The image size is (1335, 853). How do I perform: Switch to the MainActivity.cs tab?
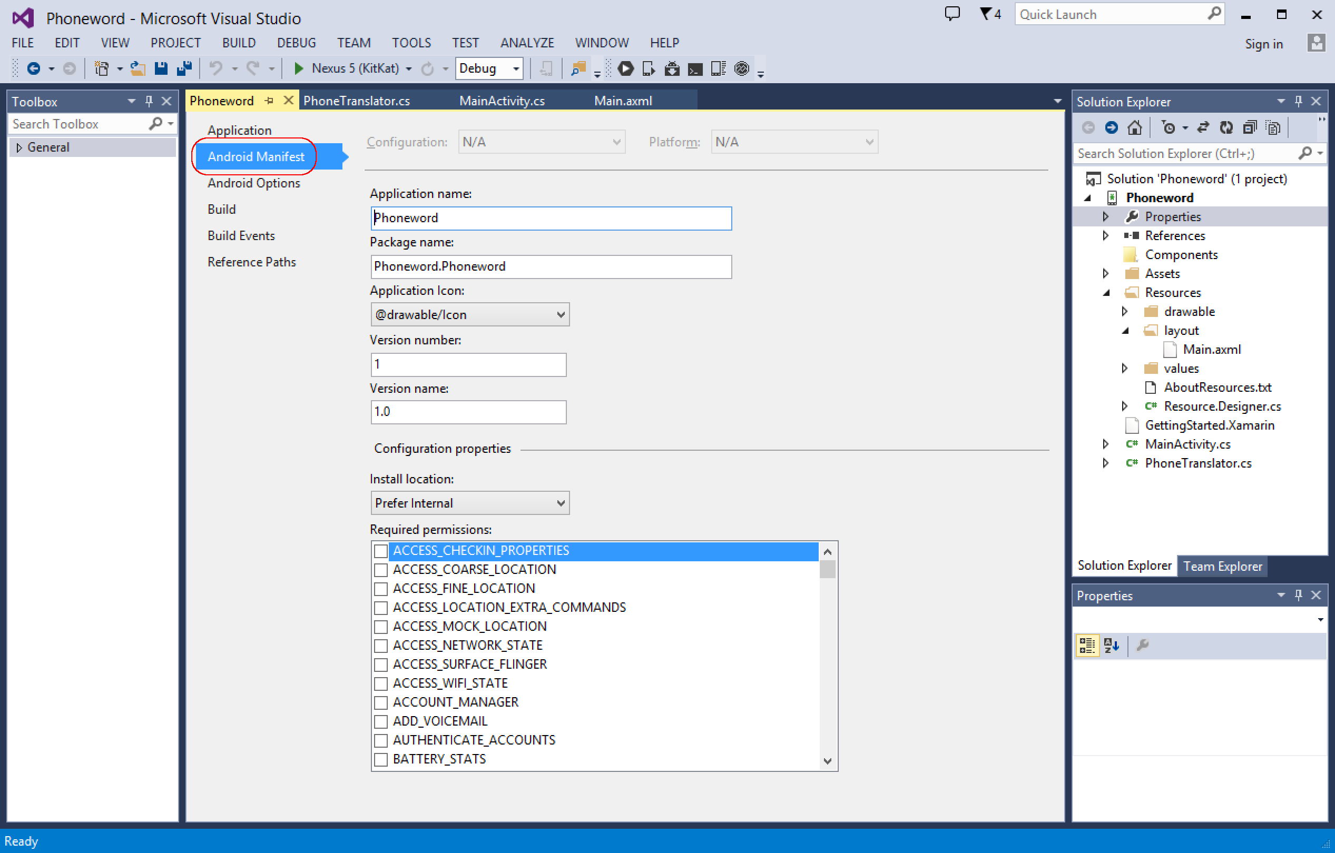502,101
